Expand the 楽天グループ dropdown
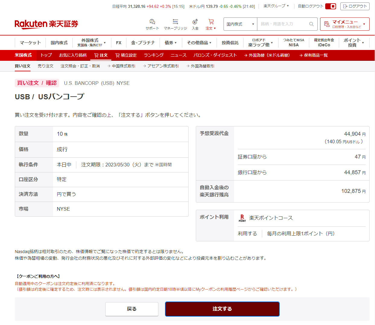 [x=276, y=6]
